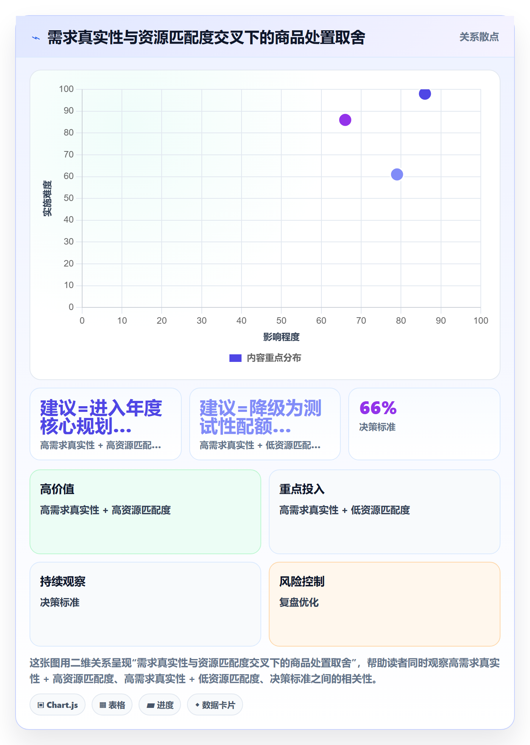The width and height of the screenshot is (530, 745).
Task: Select the 重点投入 quadrant card
Action: click(385, 512)
